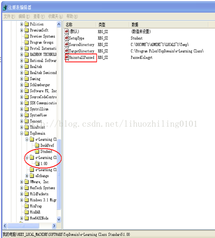Click the (默认) string value icon
The image size is (215, 238).
(67, 32)
